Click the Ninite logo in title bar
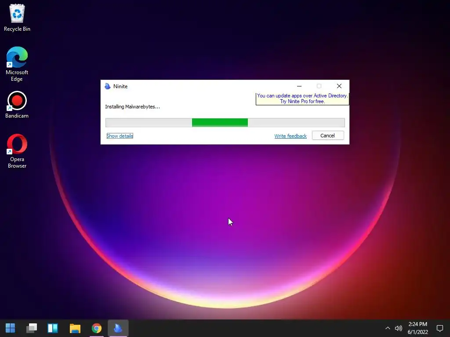 pyautogui.click(x=108, y=86)
